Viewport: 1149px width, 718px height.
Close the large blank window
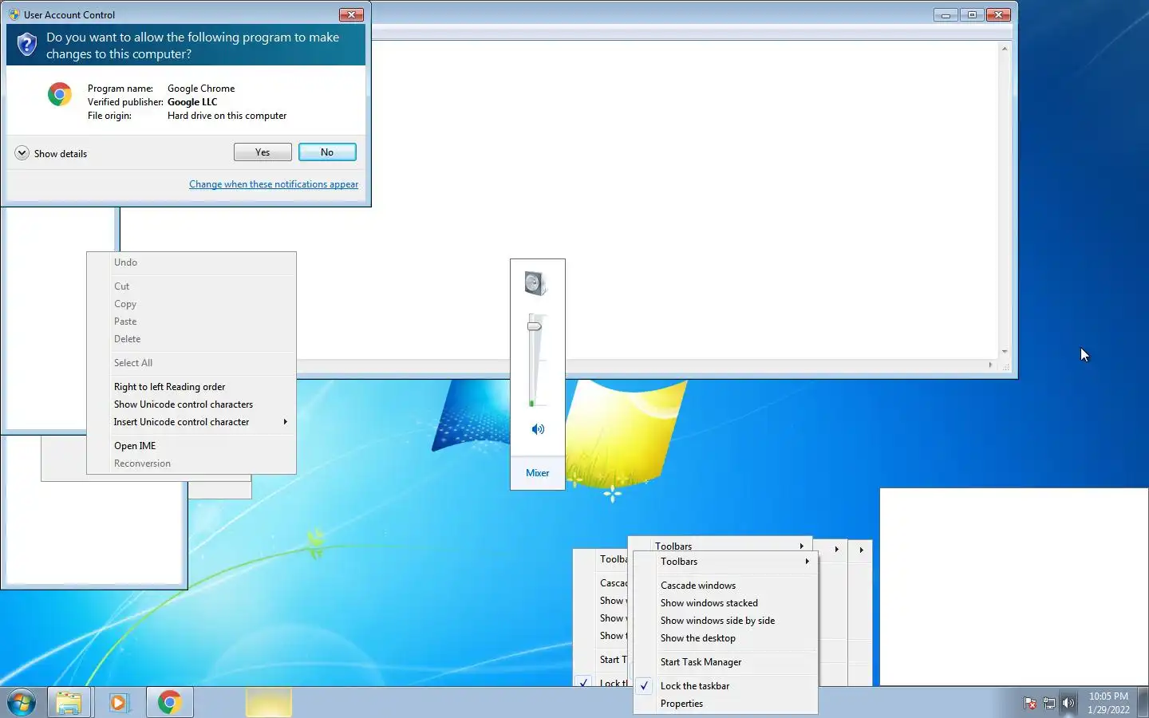coord(999,14)
